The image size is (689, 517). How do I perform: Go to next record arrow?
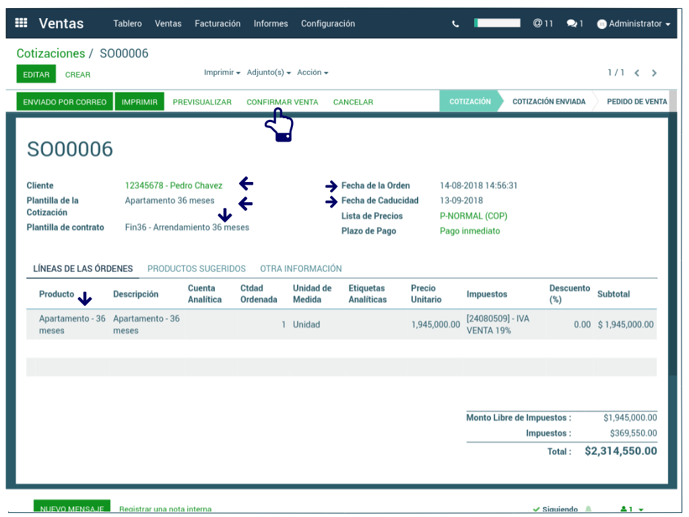pos(654,73)
